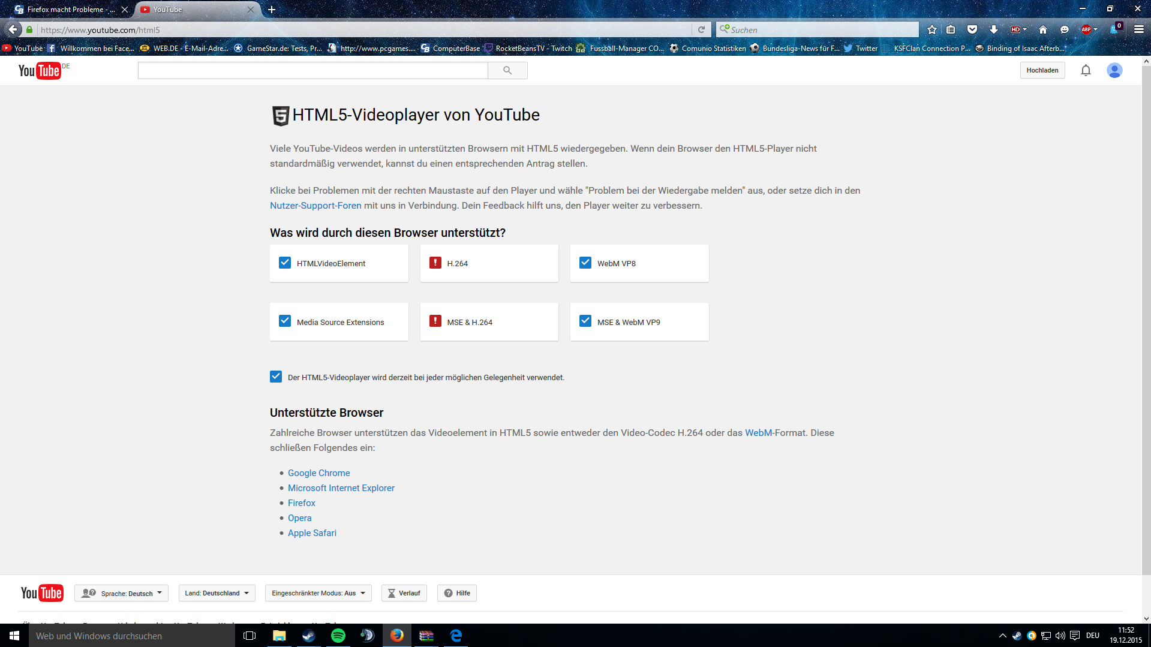Viewport: 1151px width, 647px height.
Task: Open the Firefox downloads arrow
Action: (994, 29)
